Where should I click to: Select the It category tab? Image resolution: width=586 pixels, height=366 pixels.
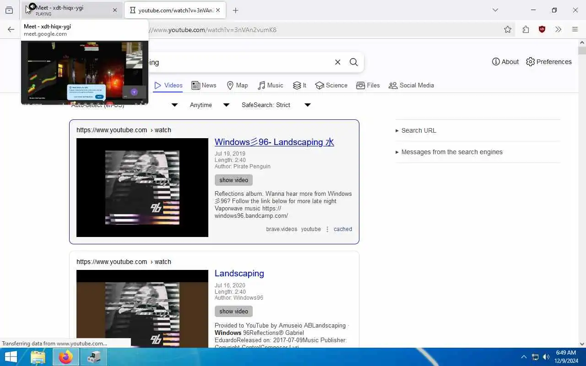coord(299,86)
